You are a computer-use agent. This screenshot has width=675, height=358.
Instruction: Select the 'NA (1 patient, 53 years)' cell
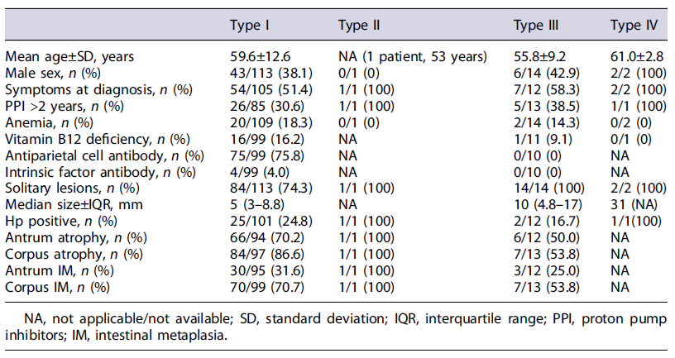click(x=399, y=60)
